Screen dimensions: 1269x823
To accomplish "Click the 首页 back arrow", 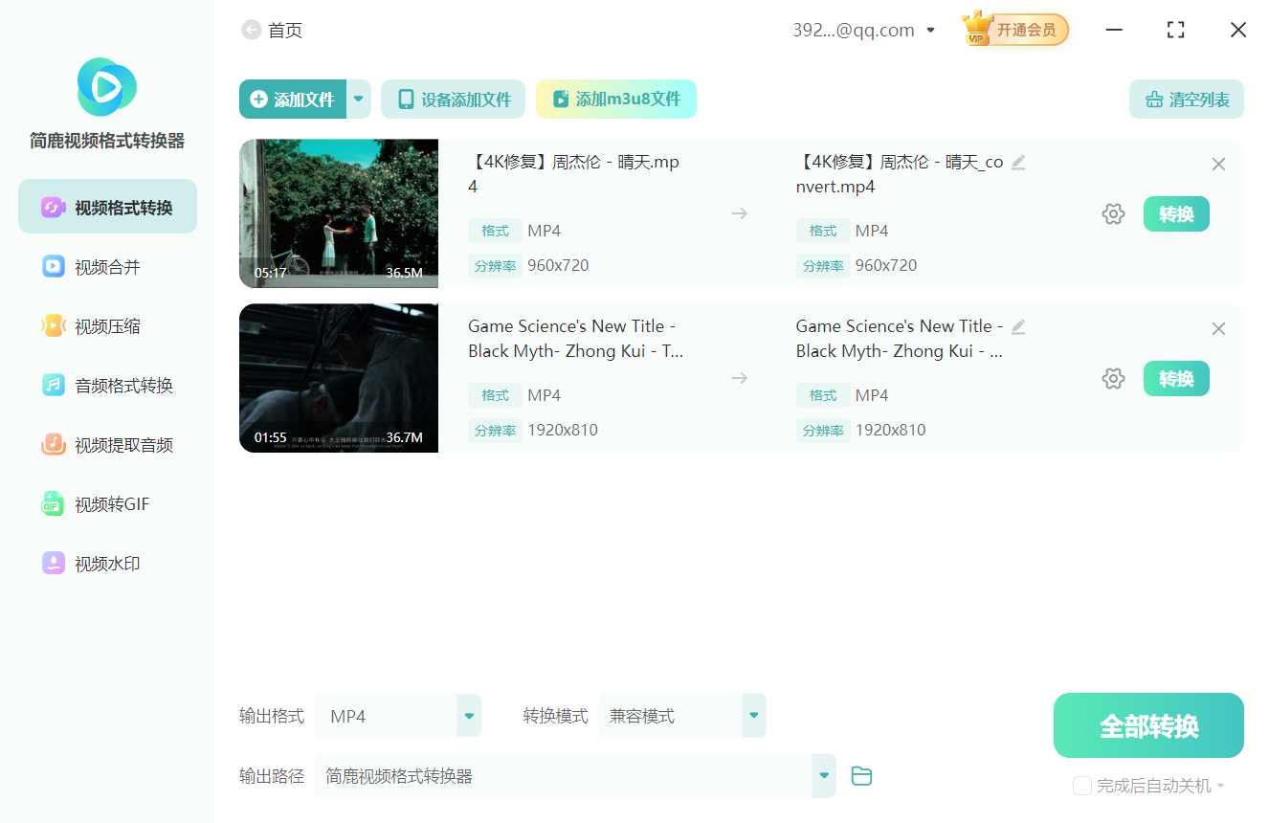I will 251,30.
